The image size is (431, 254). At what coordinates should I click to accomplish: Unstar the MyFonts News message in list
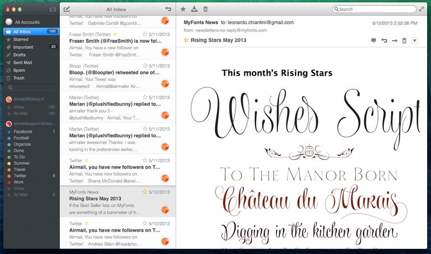coord(145,192)
